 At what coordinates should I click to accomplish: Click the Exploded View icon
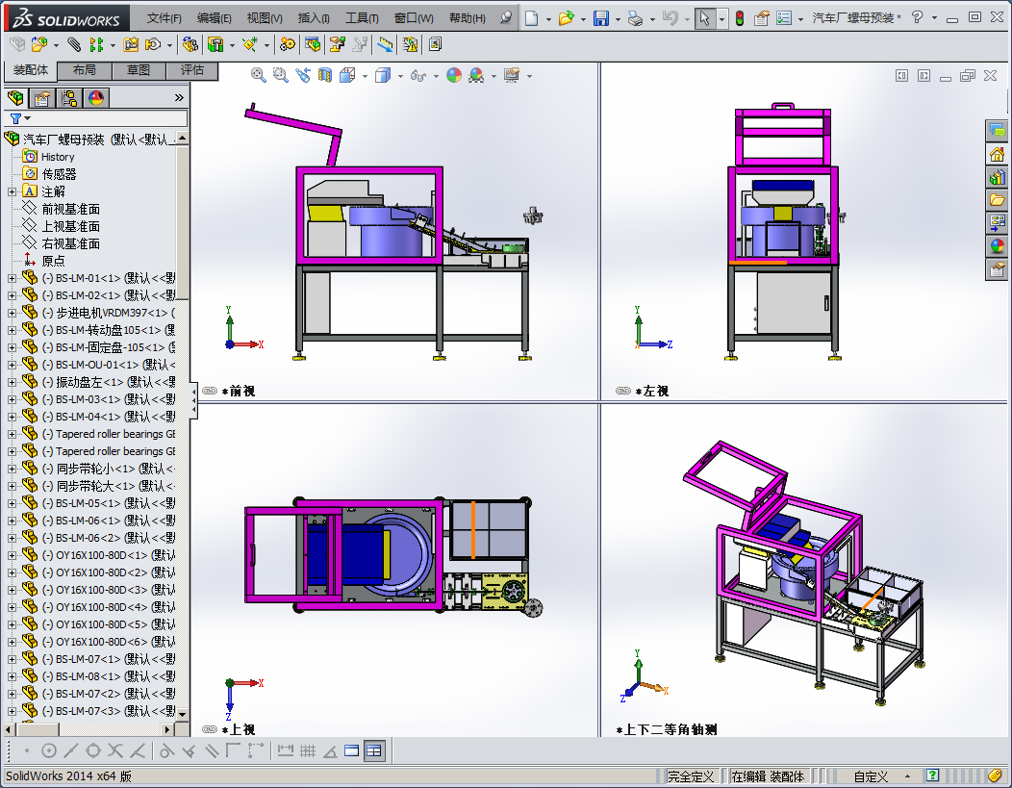[x=338, y=44]
